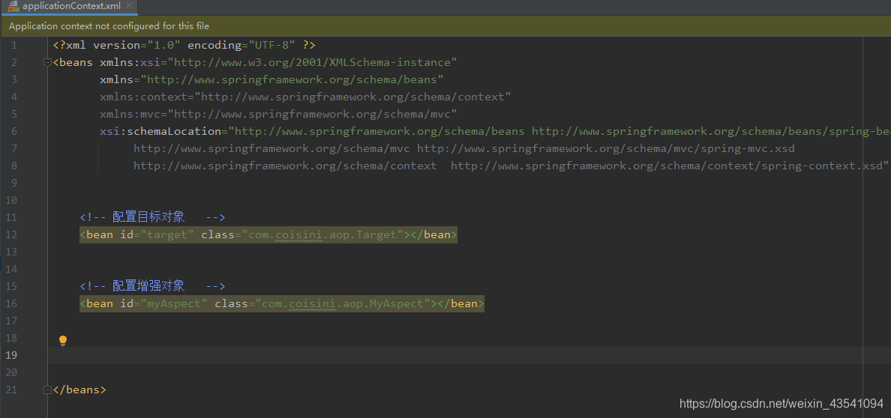Click spring-mvc.xsd URL on line 7
This screenshot has width=891, height=418.
tap(606, 149)
